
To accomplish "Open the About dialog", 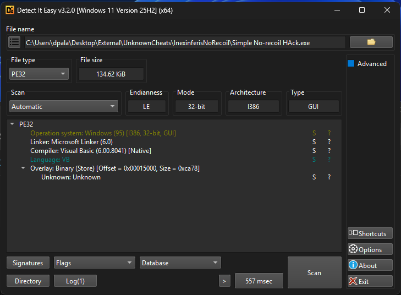I will (x=370, y=265).
